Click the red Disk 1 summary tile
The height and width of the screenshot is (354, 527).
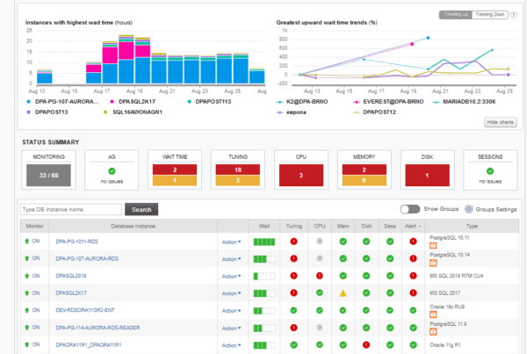[427, 175]
